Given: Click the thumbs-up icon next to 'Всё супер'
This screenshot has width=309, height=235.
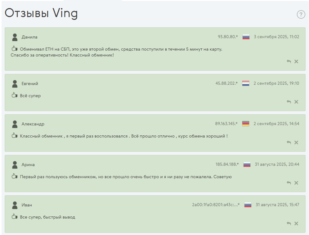Looking at the screenshot, I should (15, 95).
